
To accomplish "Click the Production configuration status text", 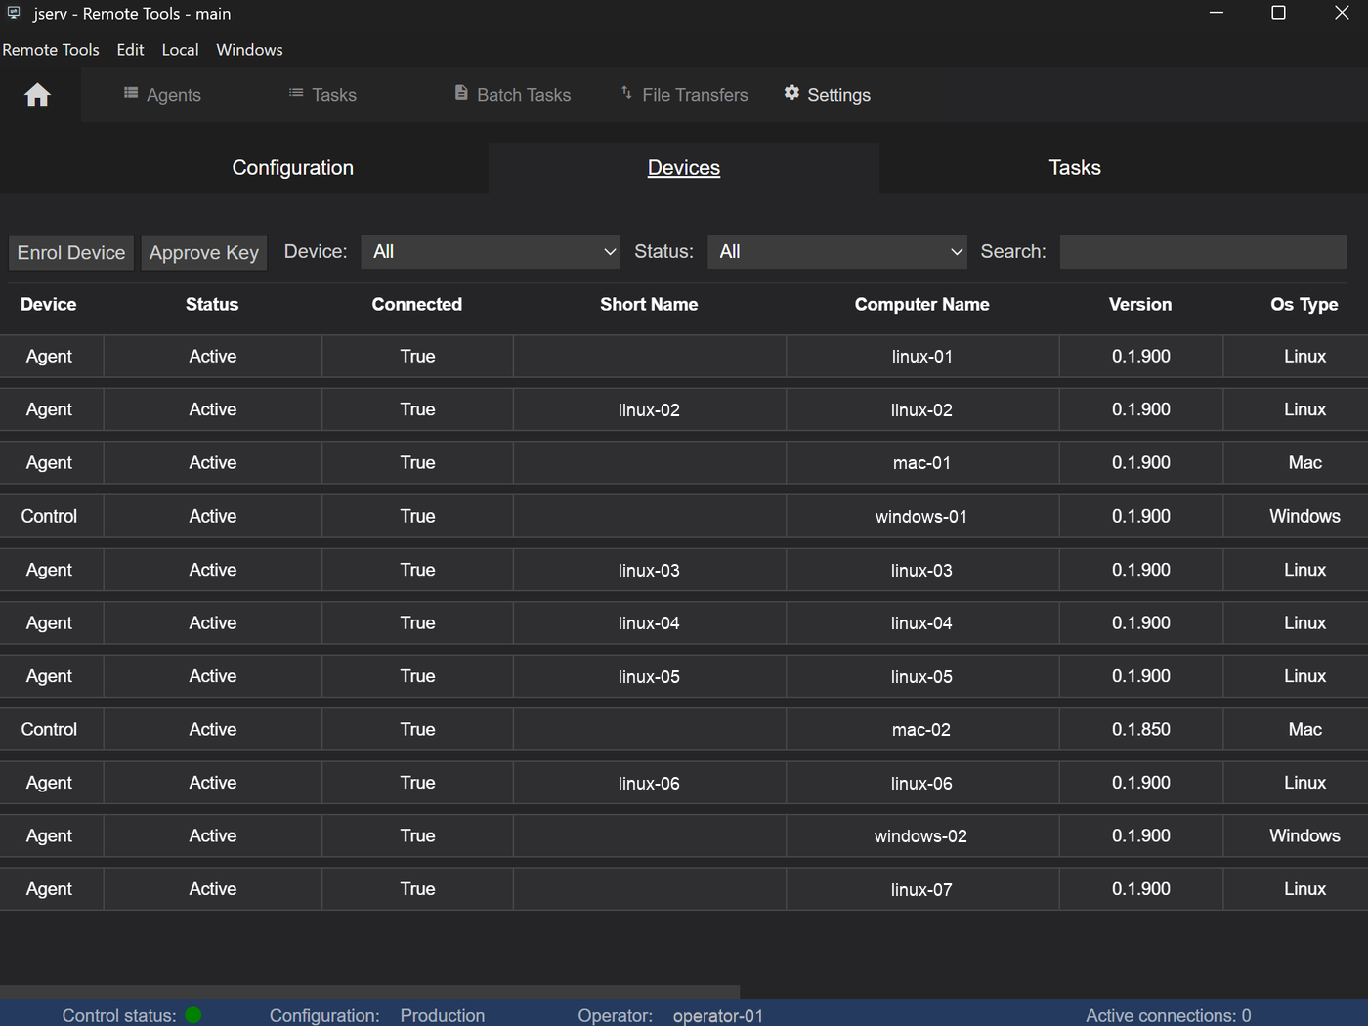I will coord(443,1016).
